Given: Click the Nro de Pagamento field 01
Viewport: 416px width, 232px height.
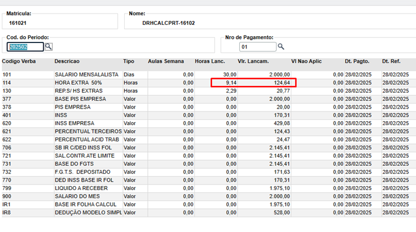Looking at the screenshot, I should click(x=258, y=47).
